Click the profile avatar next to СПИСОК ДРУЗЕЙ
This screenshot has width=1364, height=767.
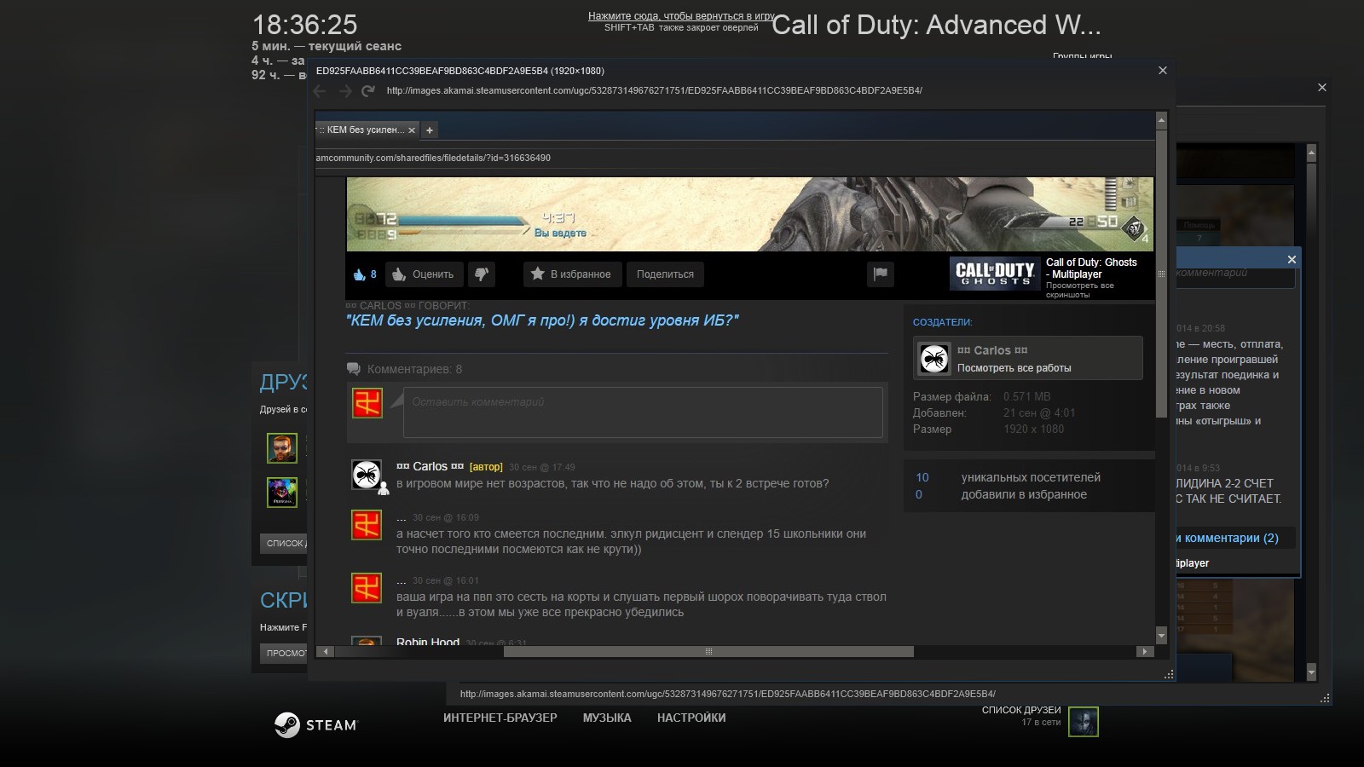[1084, 722]
